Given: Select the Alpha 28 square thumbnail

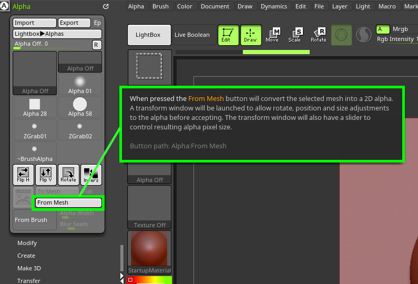Looking at the screenshot, I should click(x=35, y=107).
